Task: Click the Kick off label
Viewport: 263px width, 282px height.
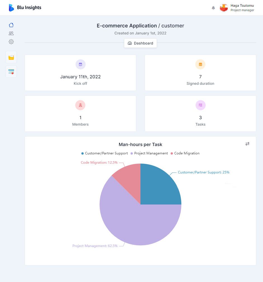Action: 80,84
